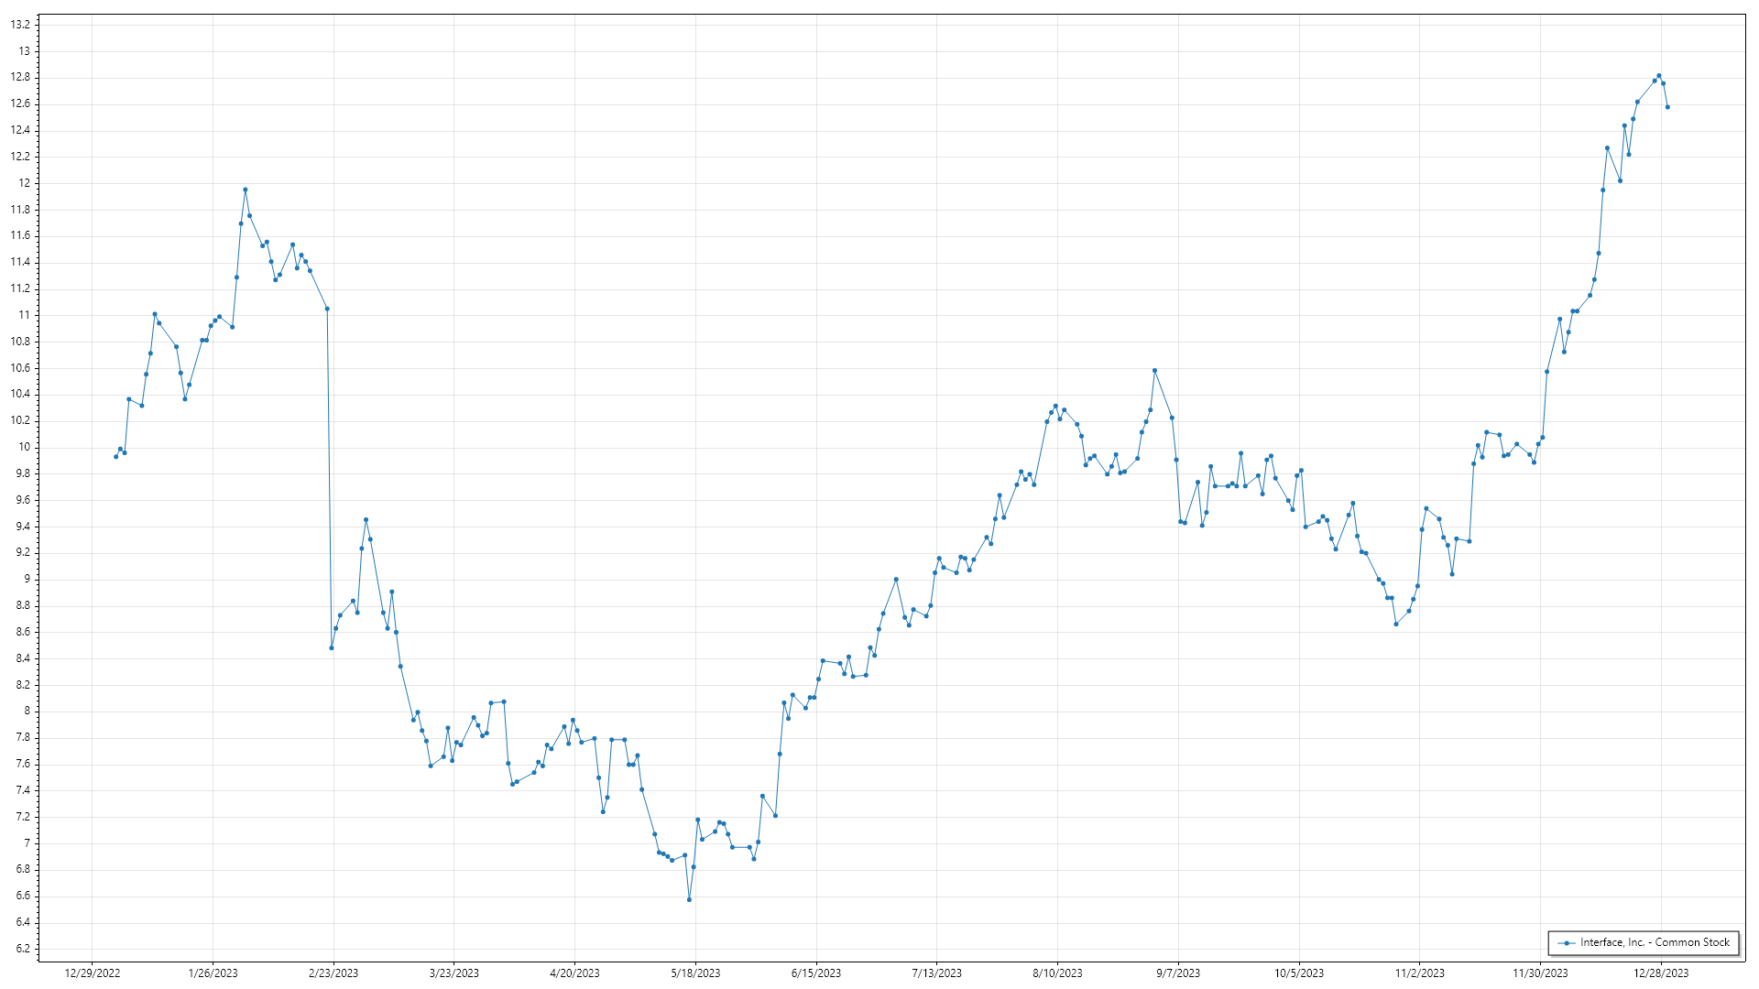Click the 6.2 y-axis label
Screen dimensions: 1759x989
click(22, 948)
